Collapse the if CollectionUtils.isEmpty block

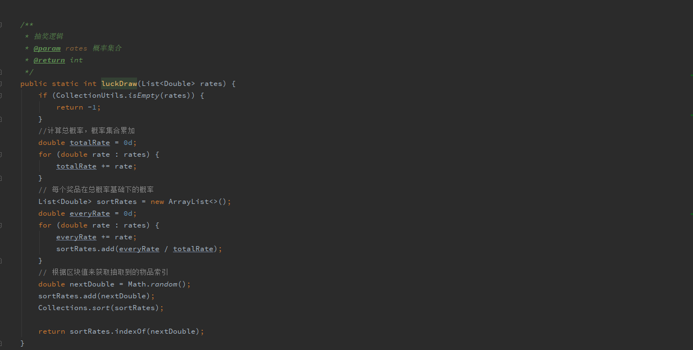coord(1,96)
